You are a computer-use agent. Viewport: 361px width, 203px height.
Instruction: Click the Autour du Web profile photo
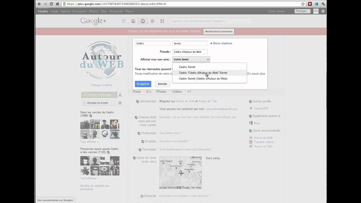click(x=102, y=60)
